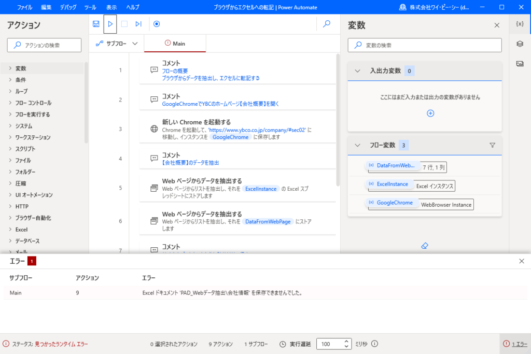Expand the ループ action group

pyautogui.click(x=10, y=91)
